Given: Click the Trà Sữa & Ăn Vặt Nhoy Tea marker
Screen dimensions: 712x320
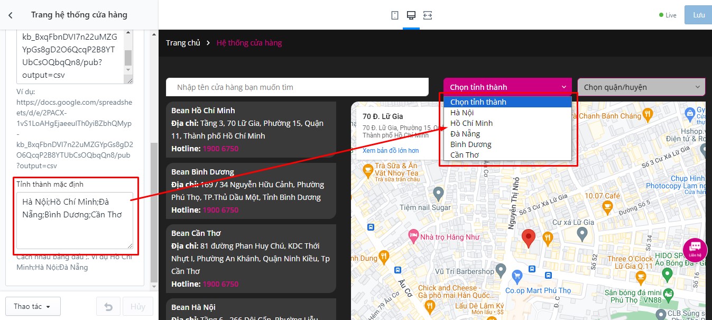Looking at the screenshot, I should pyautogui.click(x=369, y=170).
